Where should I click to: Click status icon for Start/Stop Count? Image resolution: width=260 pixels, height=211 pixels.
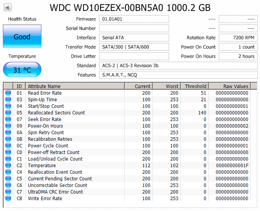[8, 106]
